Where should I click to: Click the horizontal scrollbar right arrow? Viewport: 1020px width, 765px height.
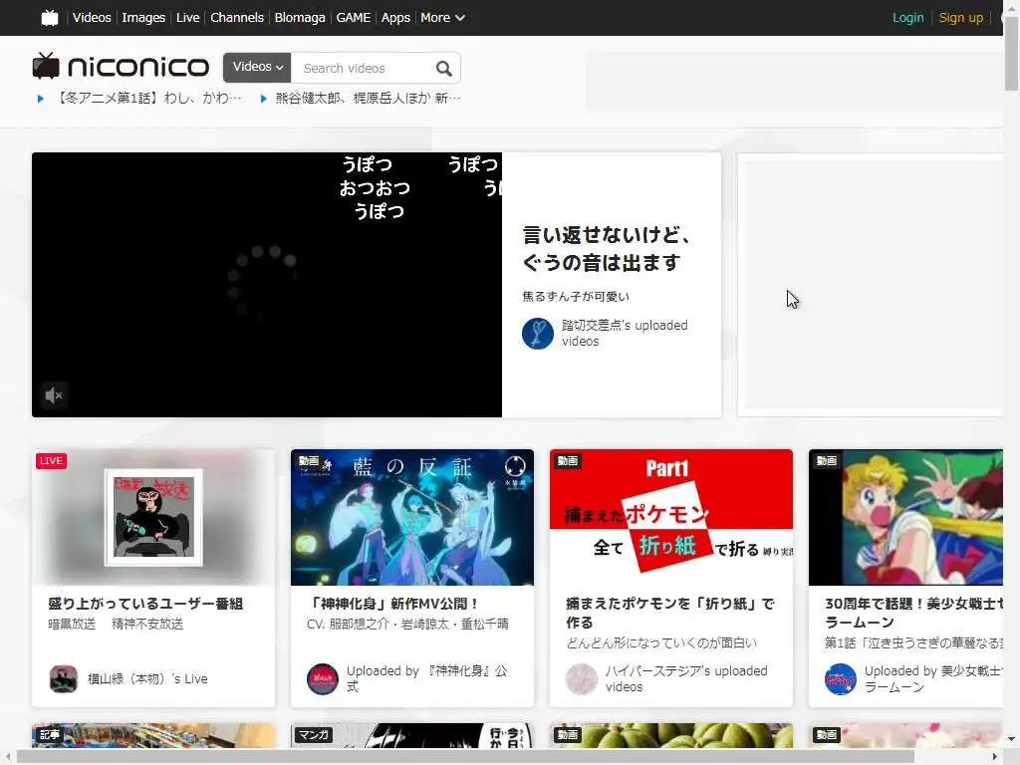click(995, 757)
